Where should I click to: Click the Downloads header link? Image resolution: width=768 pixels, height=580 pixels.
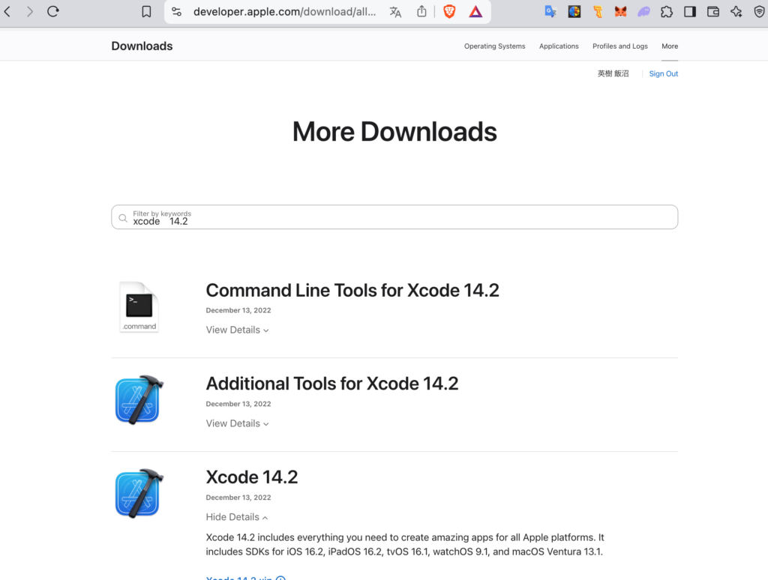coord(142,46)
